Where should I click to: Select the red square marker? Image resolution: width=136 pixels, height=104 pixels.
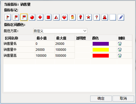pyautogui.click(x=48, y=17)
